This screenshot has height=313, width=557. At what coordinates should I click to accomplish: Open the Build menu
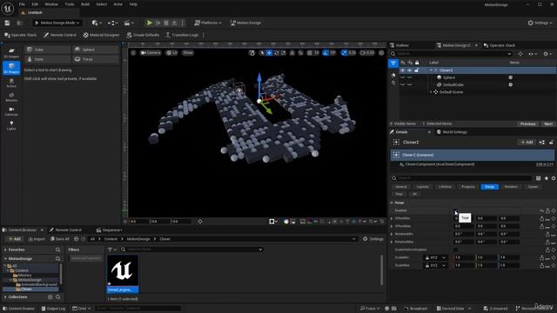tap(85, 4)
